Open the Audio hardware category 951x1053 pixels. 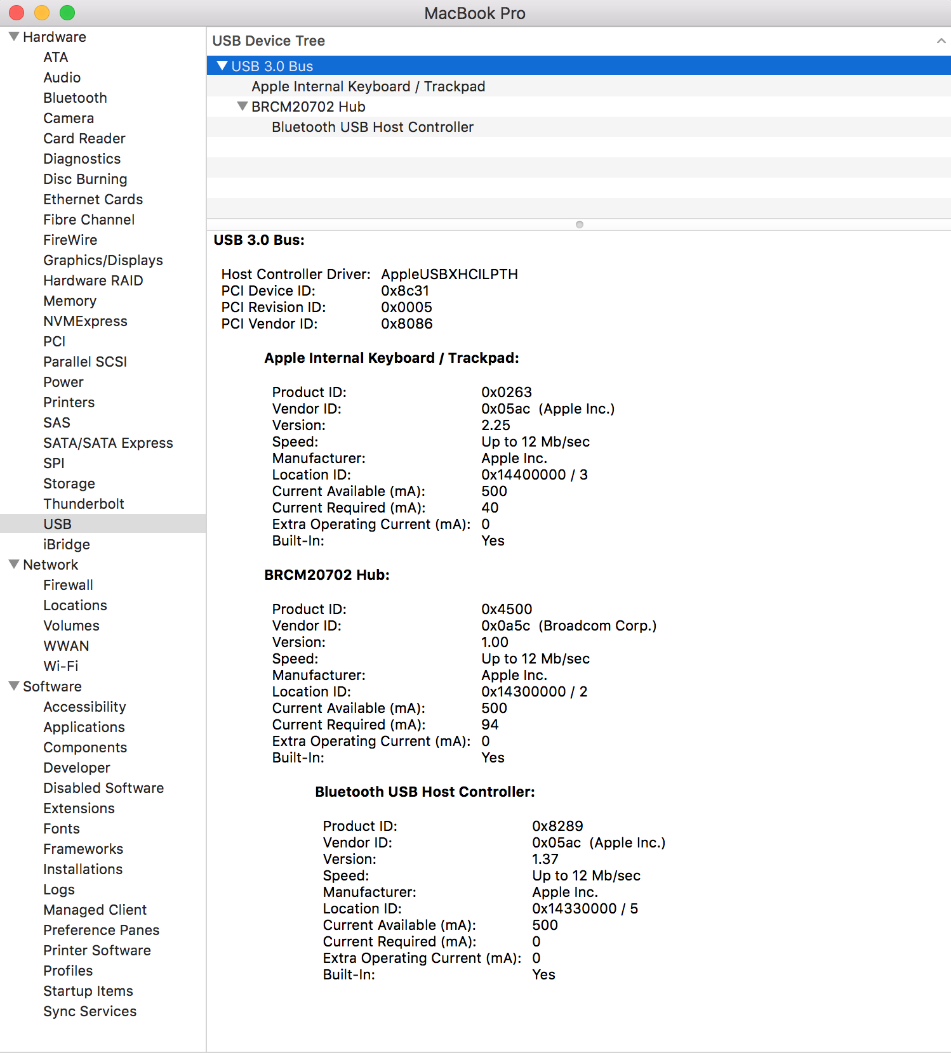coord(62,77)
